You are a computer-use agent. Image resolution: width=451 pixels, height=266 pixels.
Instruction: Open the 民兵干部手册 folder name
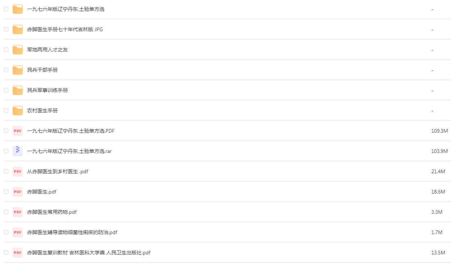click(42, 70)
